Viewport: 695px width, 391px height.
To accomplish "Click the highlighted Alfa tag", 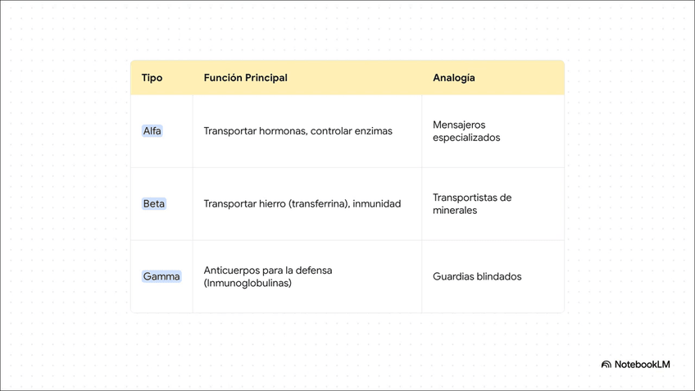I will click(152, 131).
